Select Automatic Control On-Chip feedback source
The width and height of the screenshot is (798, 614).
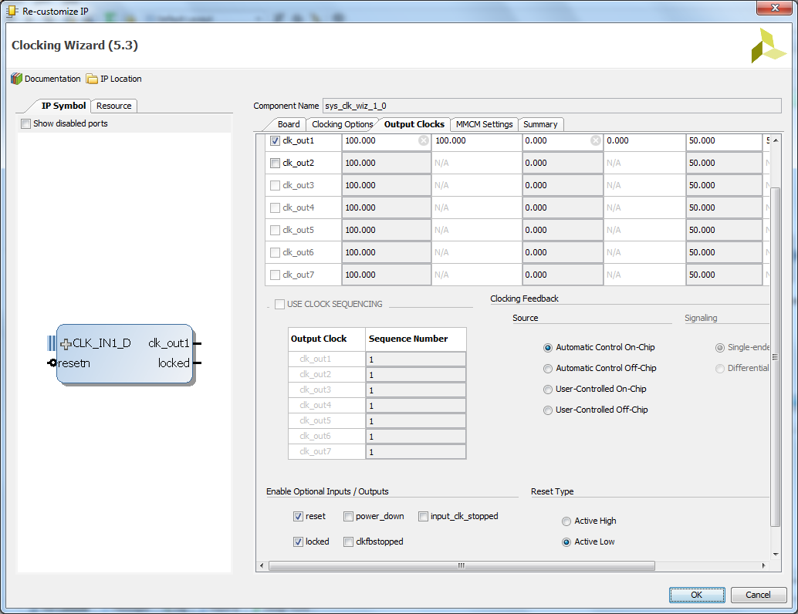[x=548, y=348]
